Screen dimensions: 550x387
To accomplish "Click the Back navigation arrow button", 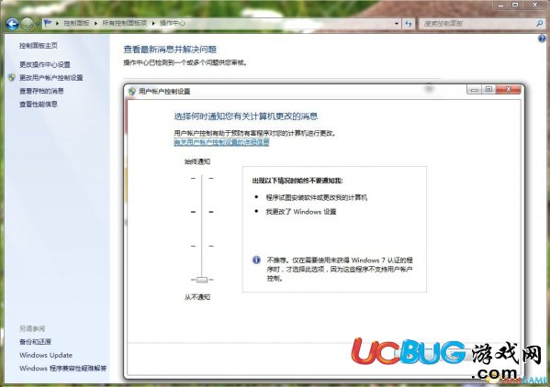I will [x=12, y=24].
